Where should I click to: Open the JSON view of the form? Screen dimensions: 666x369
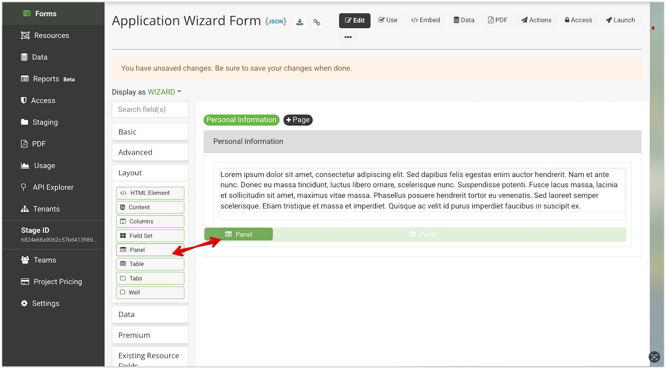[x=276, y=21]
